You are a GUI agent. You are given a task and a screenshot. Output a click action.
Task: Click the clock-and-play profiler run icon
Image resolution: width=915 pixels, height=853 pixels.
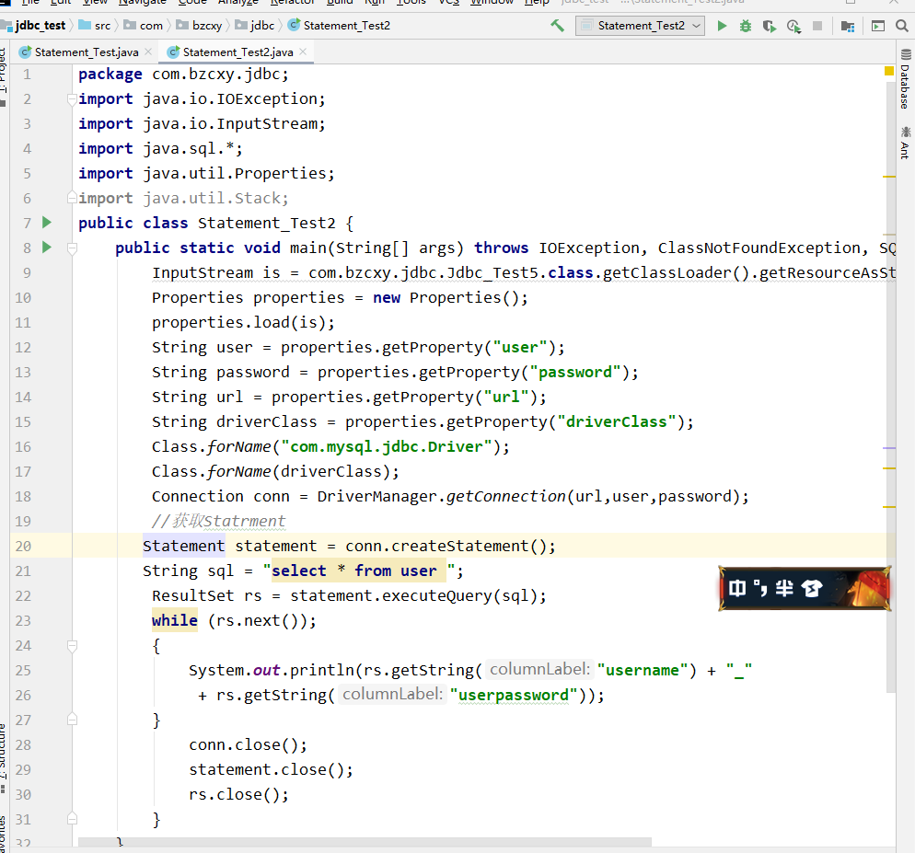793,27
